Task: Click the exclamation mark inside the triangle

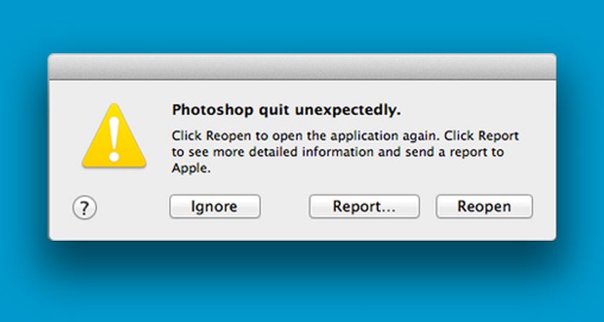Action: pyautogui.click(x=114, y=137)
